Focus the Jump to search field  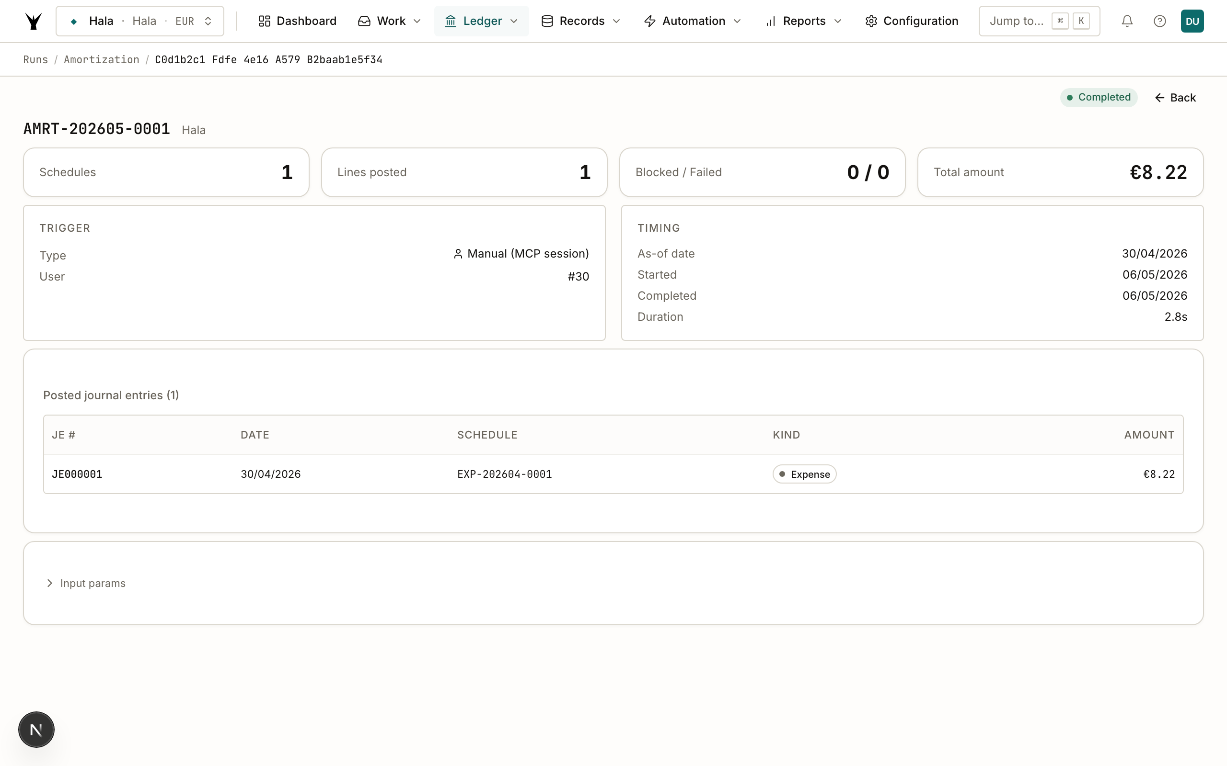click(1039, 21)
